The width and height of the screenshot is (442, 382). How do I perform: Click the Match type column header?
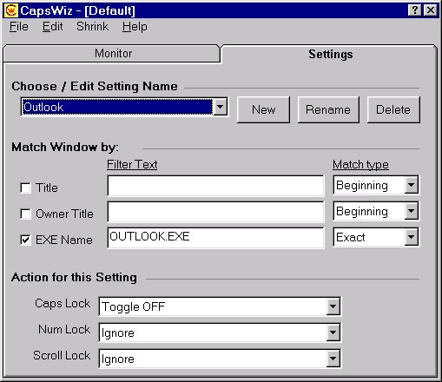[360, 165]
